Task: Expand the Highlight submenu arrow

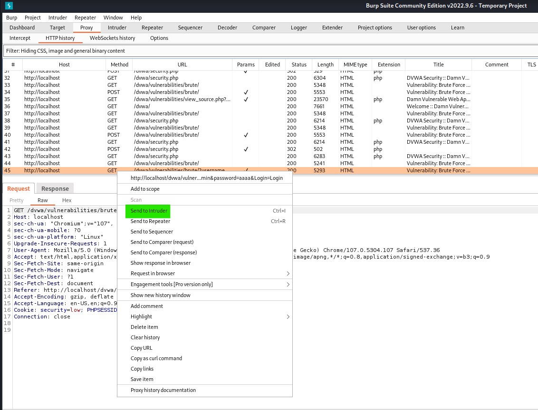Action: [288, 317]
